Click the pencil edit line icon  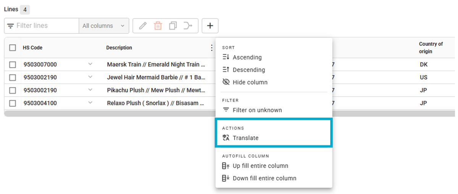click(143, 26)
